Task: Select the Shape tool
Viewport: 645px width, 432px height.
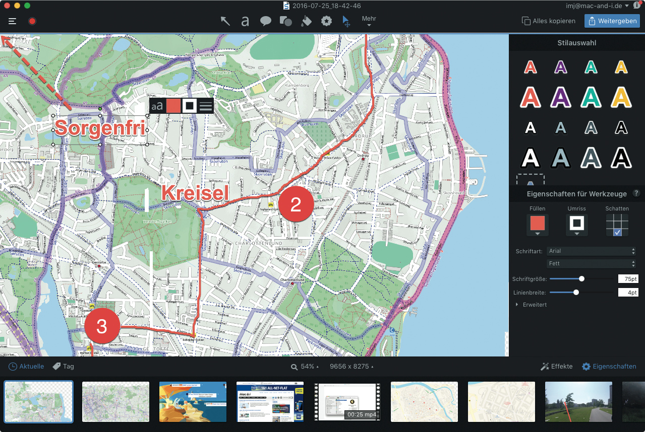Action: [285, 21]
